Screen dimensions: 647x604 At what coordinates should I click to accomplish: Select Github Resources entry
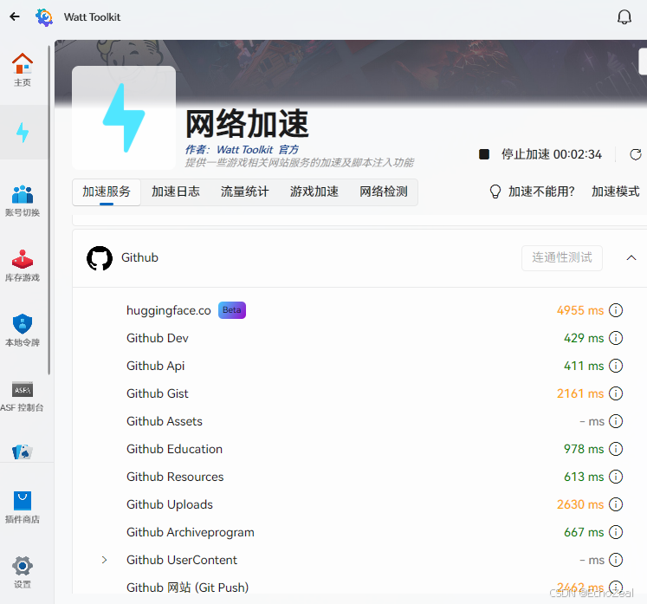tap(175, 477)
